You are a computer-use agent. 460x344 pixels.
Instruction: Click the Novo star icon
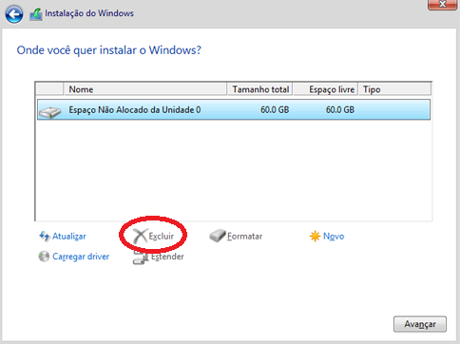tap(315, 237)
